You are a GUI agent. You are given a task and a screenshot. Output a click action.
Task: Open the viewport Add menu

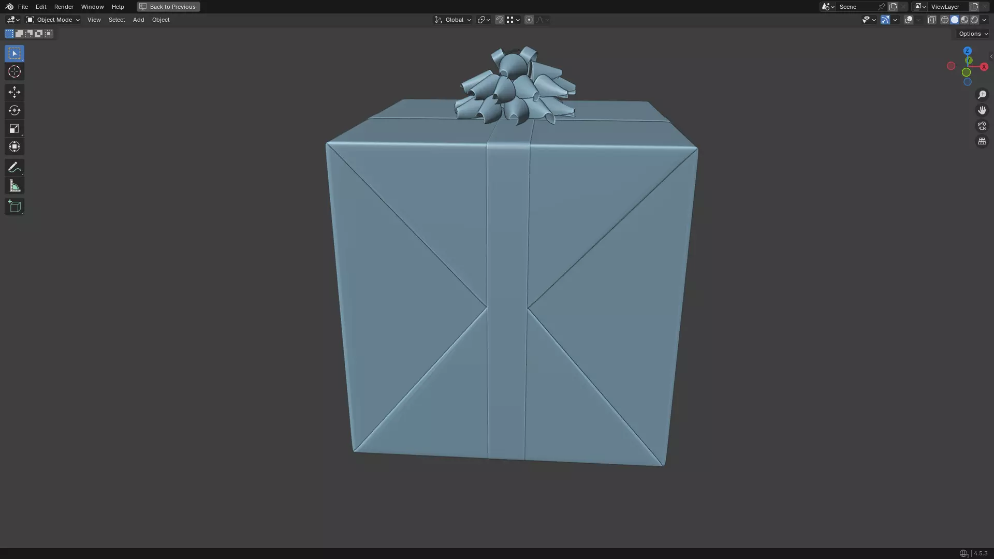pyautogui.click(x=138, y=20)
